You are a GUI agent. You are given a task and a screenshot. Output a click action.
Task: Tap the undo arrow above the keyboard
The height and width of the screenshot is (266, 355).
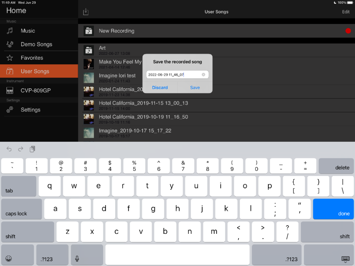click(9, 149)
